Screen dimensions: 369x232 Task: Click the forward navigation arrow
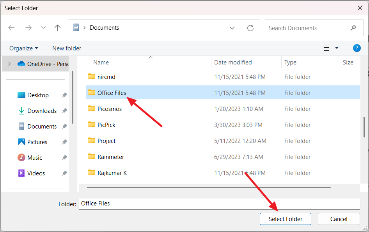pyautogui.click(x=28, y=27)
